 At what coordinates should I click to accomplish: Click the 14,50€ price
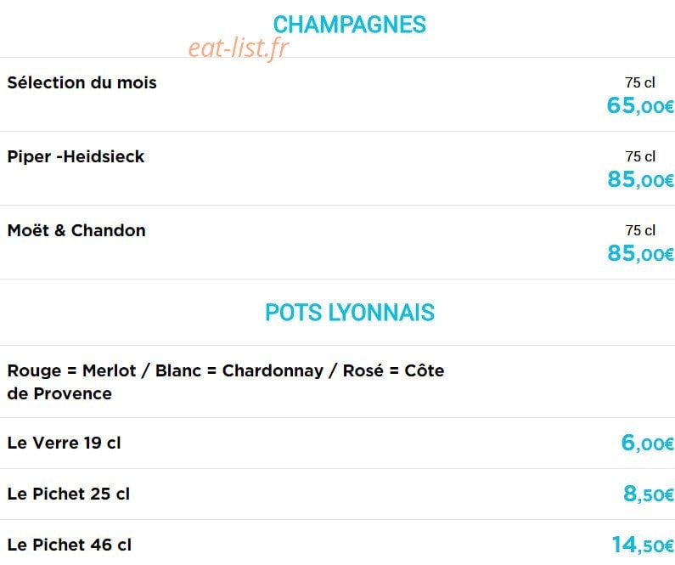point(643,545)
